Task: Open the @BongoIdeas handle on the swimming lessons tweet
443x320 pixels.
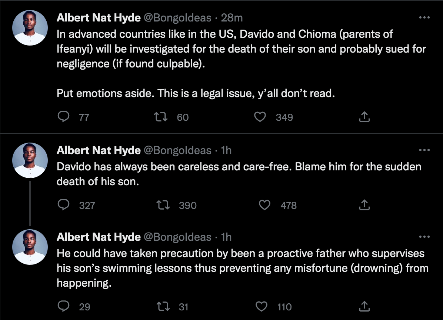Action: (177, 237)
